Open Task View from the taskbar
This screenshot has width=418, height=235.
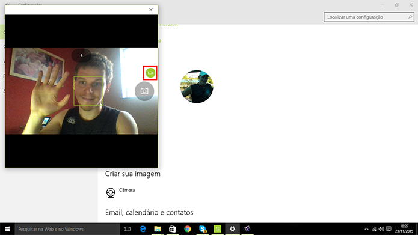coord(127,229)
